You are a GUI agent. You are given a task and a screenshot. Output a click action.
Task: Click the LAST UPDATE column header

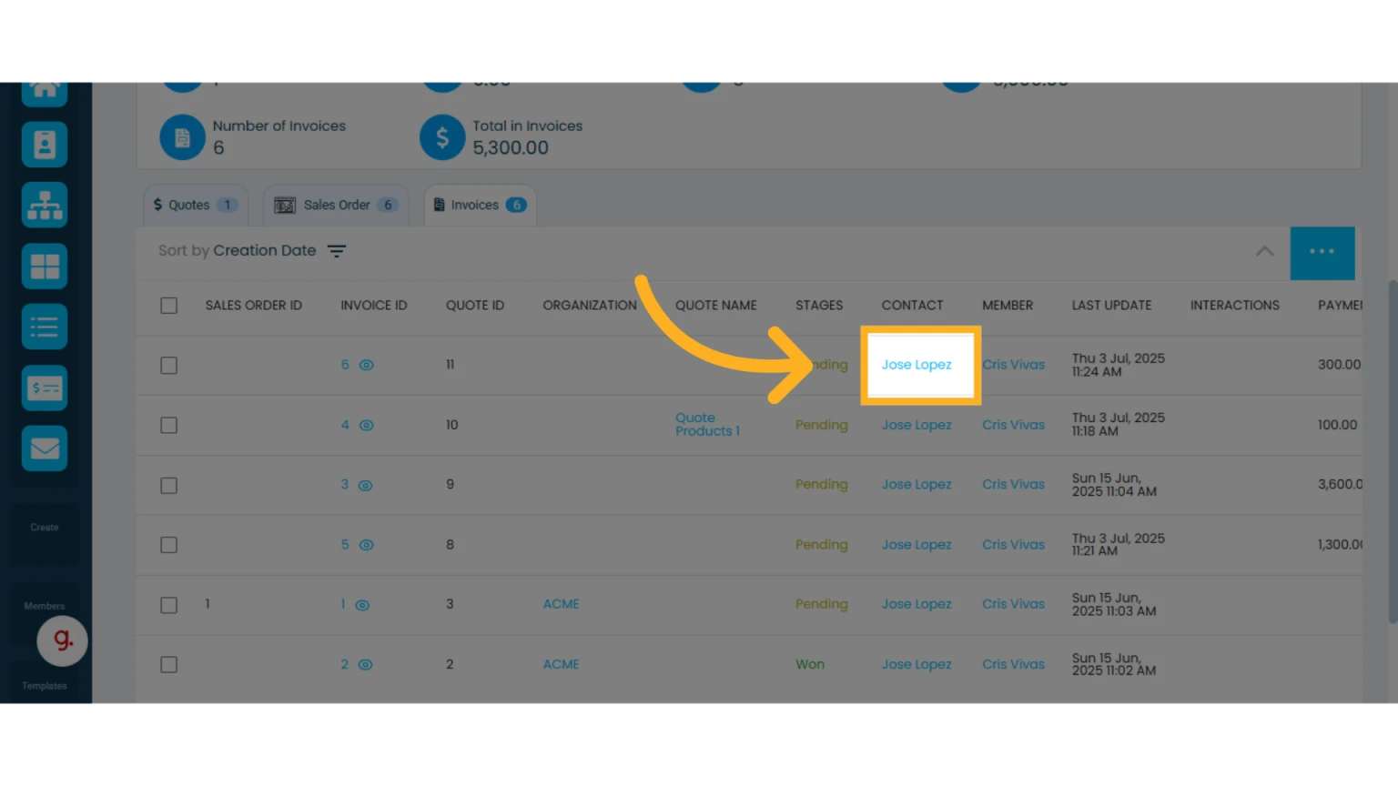pyautogui.click(x=1111, y=306)
